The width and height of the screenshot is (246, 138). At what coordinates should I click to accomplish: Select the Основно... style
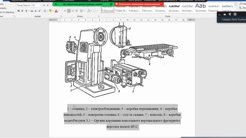161,8
